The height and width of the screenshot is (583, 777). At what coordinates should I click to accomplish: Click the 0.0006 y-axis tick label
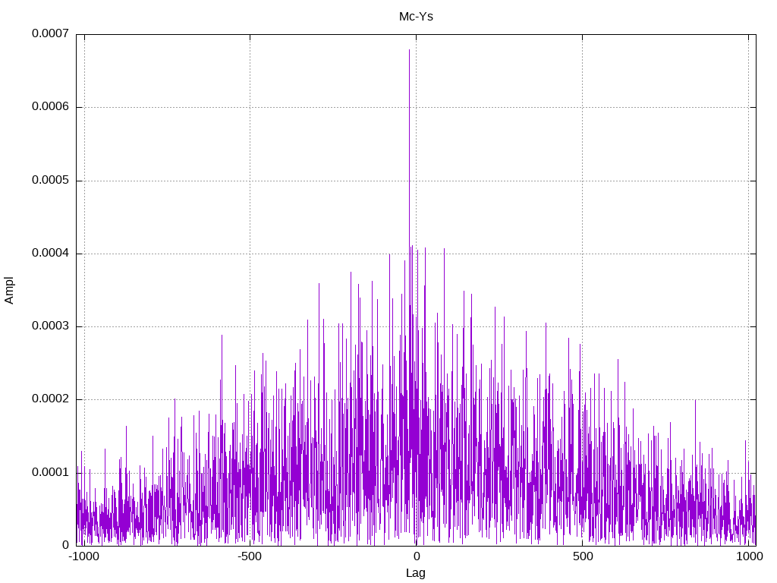pyautogui.click(x=51, y=106)
